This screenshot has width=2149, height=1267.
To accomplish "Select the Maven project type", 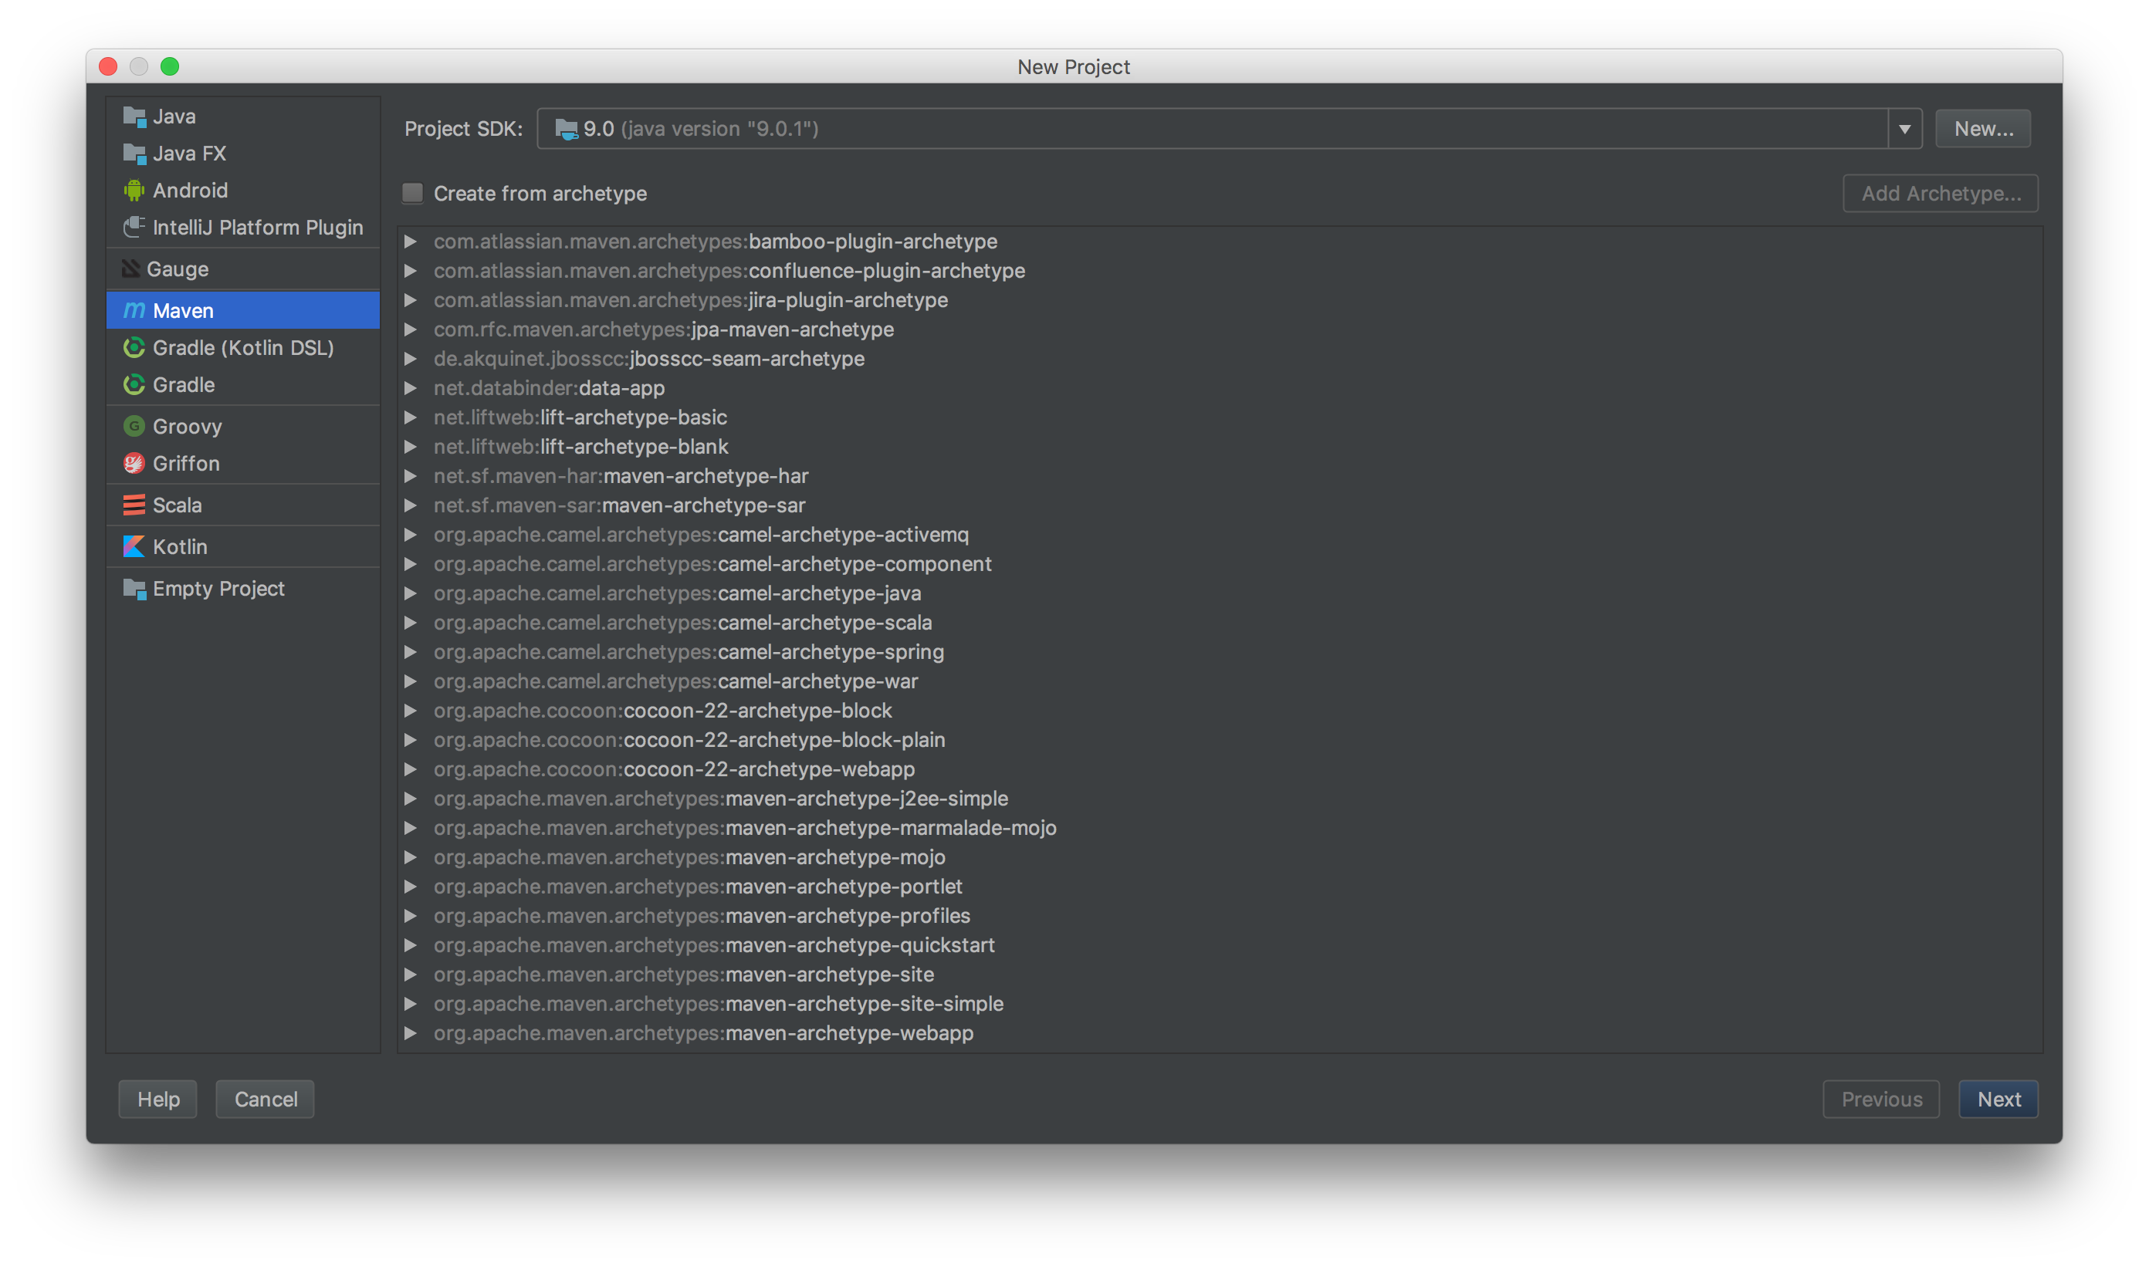I will pos(184,310).
